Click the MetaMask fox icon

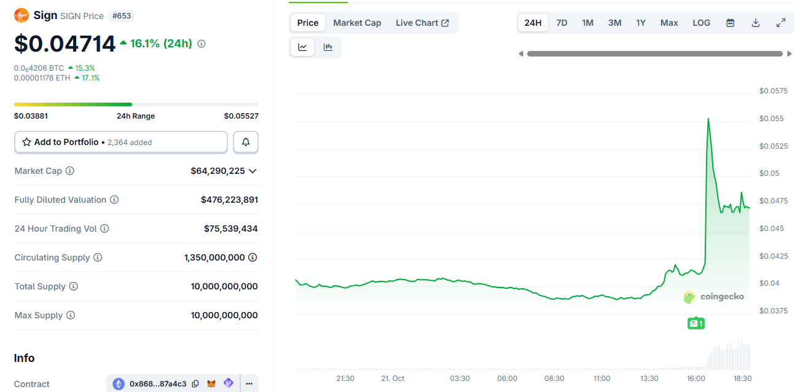[211, 384]
